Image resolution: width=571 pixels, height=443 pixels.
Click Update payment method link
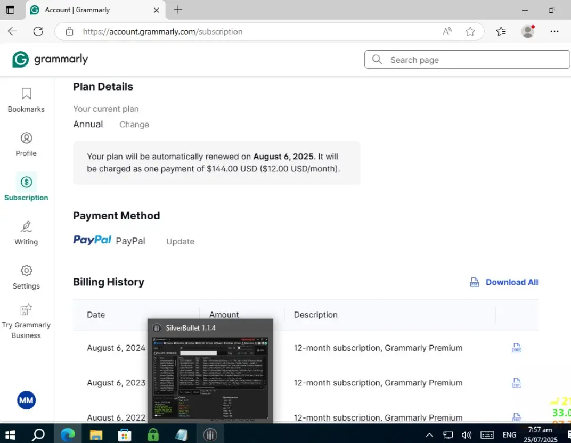[x=180, y=241]
